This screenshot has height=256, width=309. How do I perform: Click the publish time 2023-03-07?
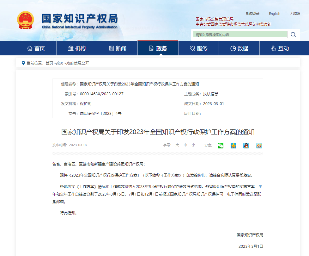click(78, 145)
